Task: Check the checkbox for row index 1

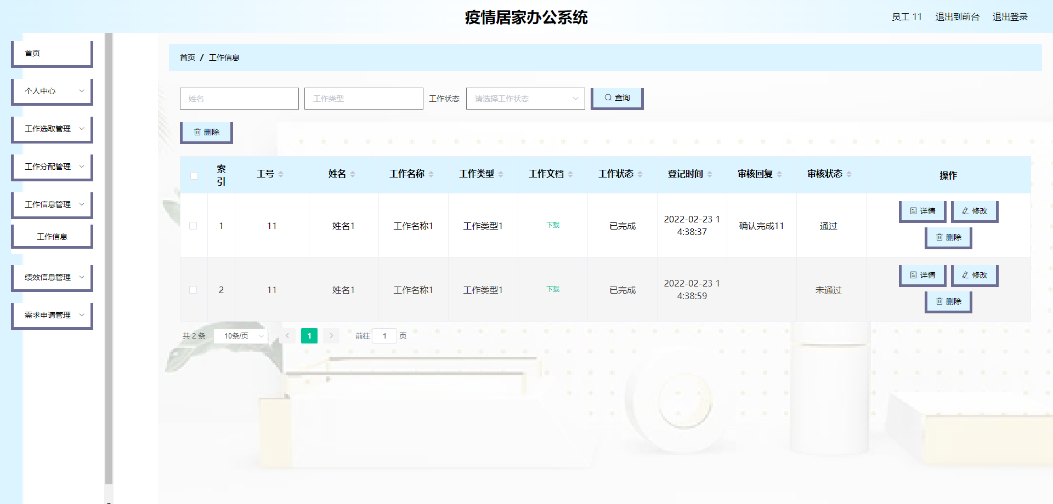Action: click(193, 226)
